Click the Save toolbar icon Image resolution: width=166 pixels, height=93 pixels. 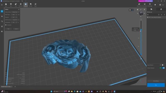pyautogui.click(x=11, y=5)
